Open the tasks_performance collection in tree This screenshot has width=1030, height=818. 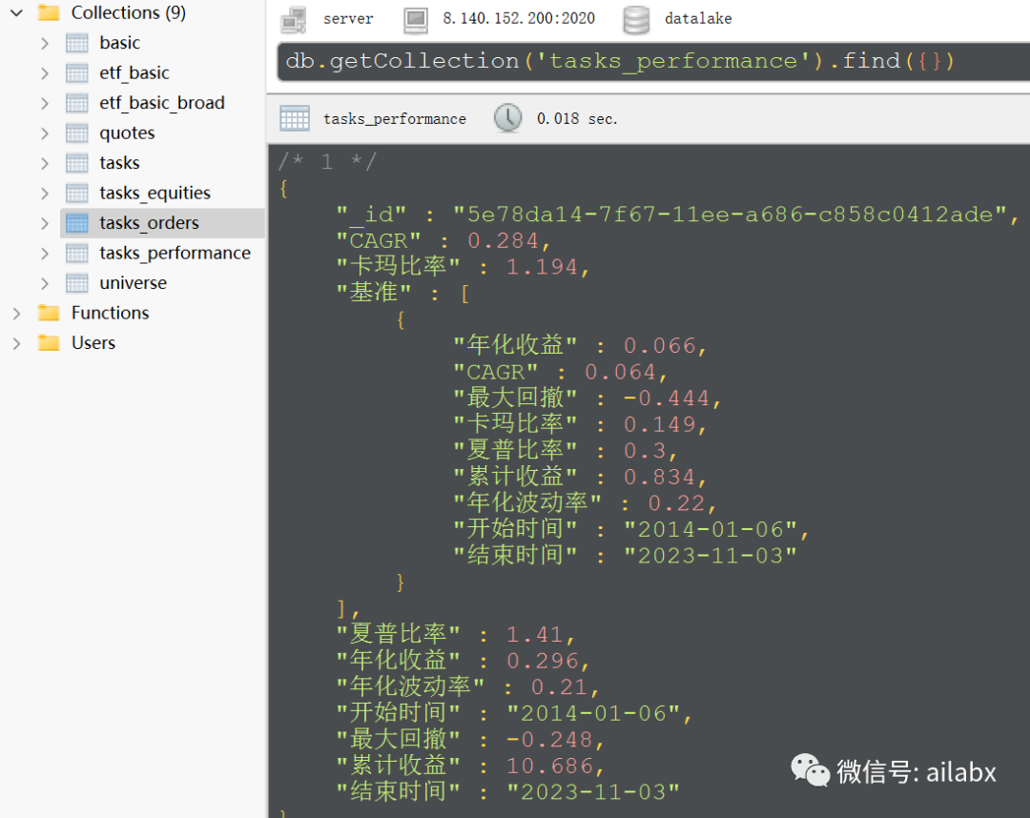click(x=175, y=254)
